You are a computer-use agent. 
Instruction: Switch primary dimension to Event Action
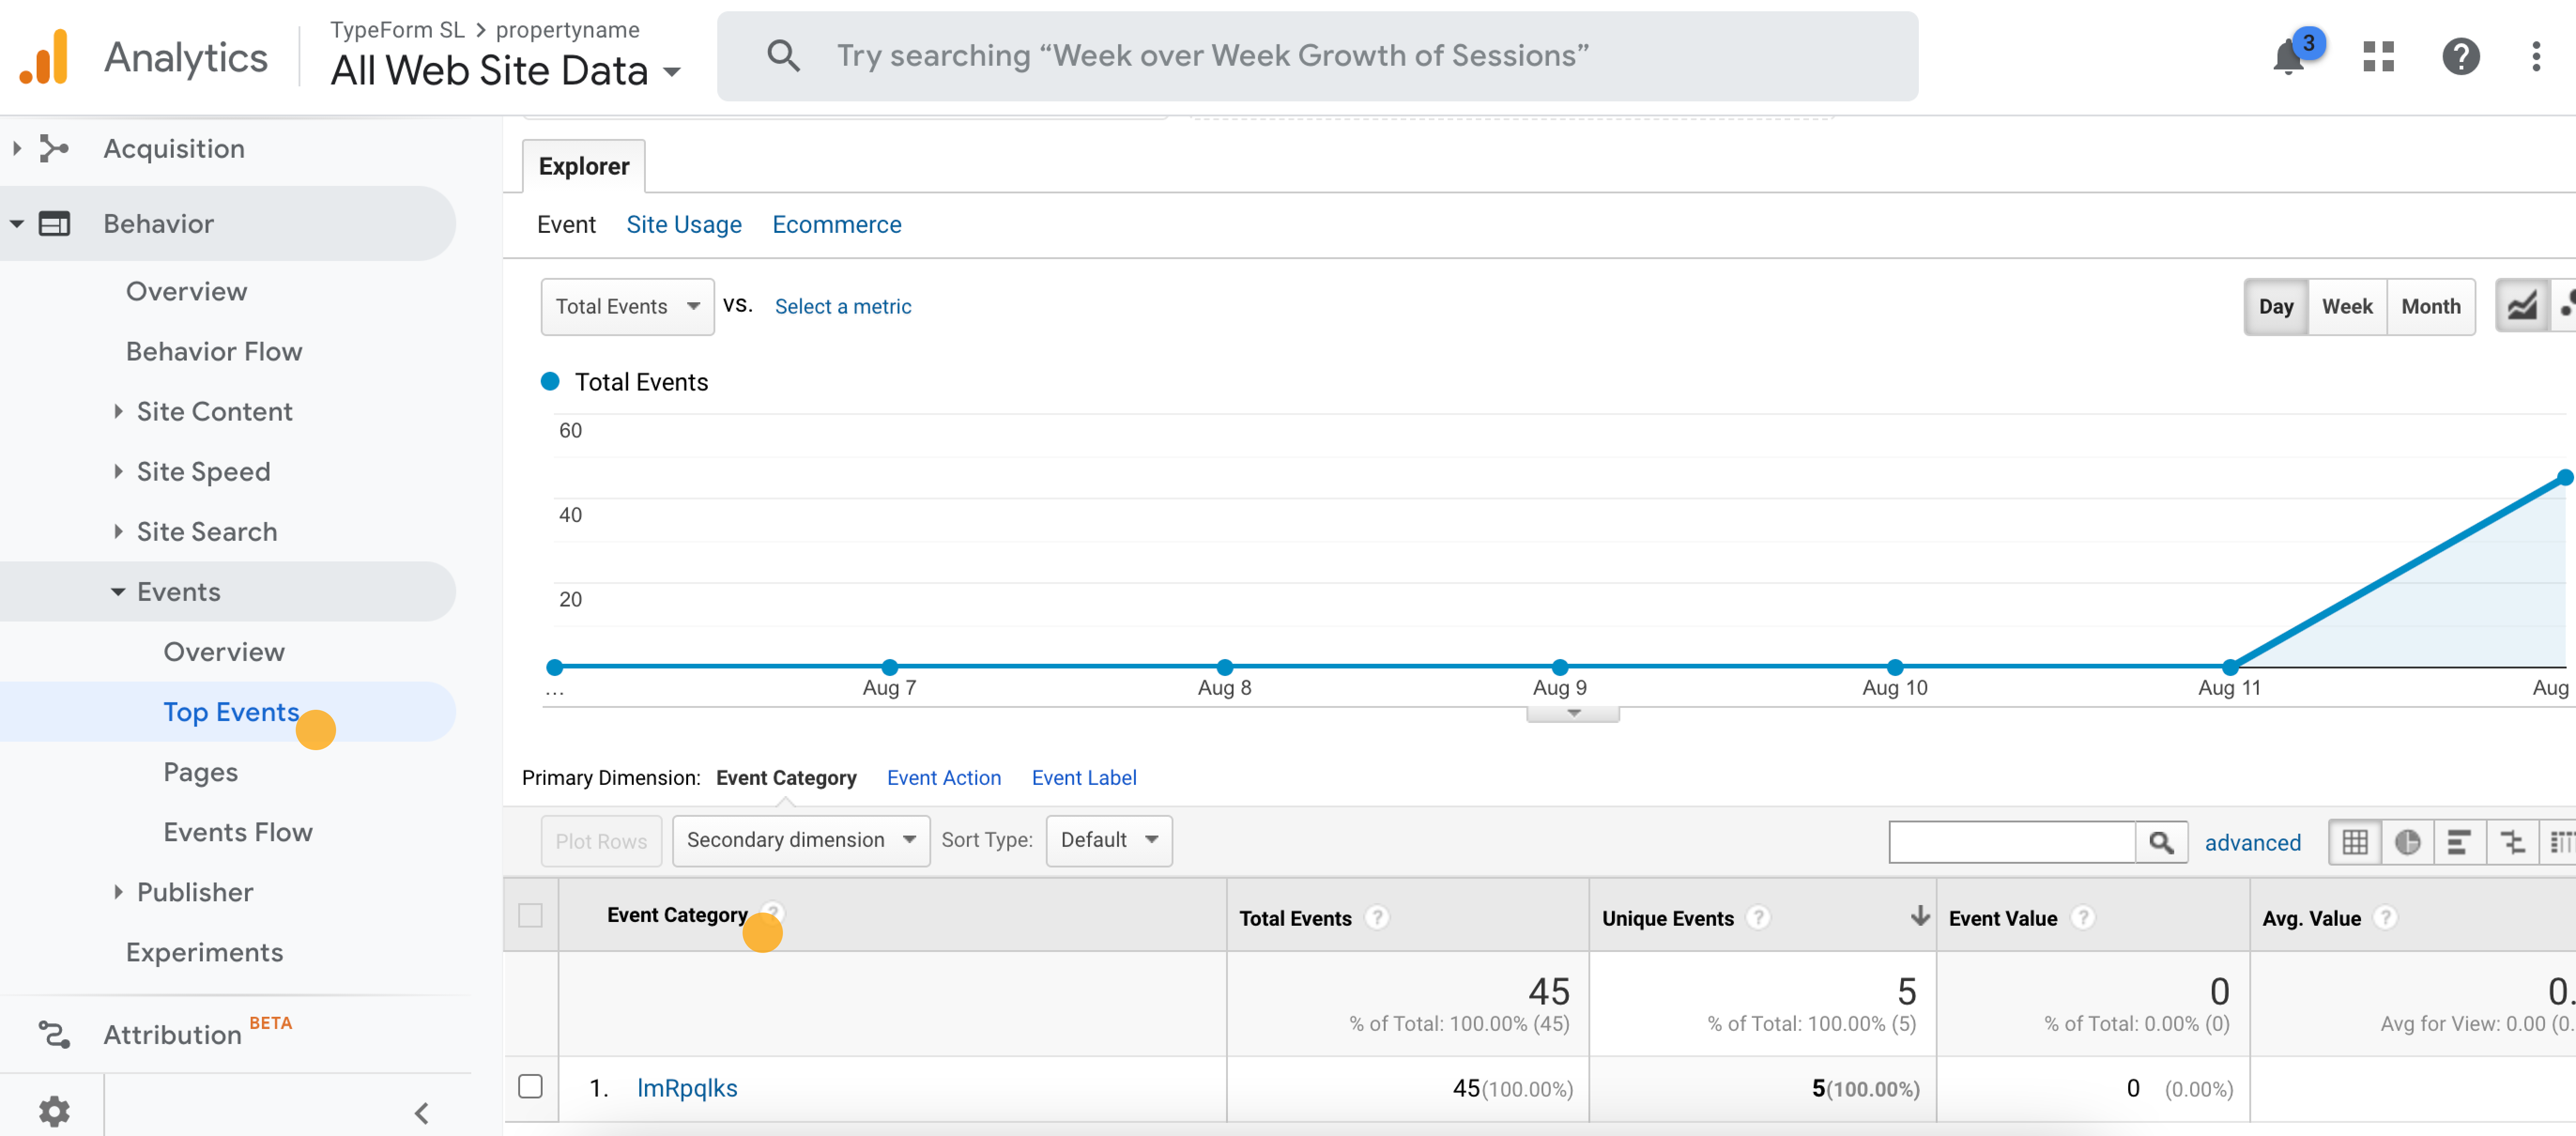(944, 778)
